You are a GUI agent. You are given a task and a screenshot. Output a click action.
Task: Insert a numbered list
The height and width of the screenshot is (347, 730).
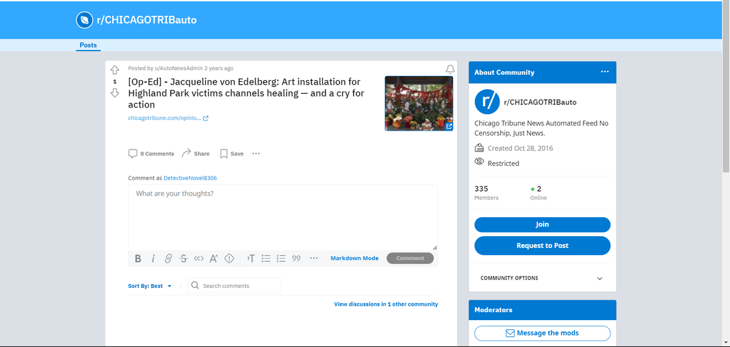coord(281,258)
